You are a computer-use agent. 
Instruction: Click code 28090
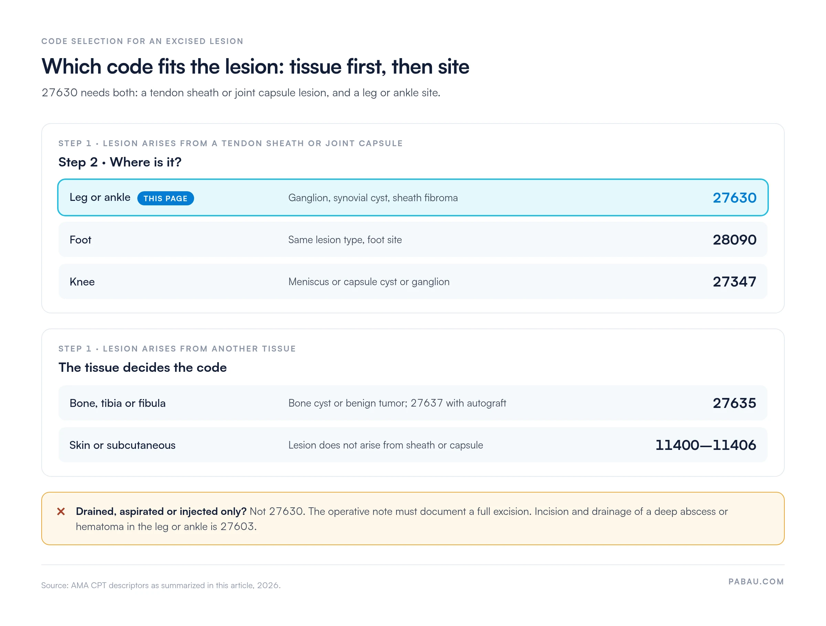[x=734, y=240]
